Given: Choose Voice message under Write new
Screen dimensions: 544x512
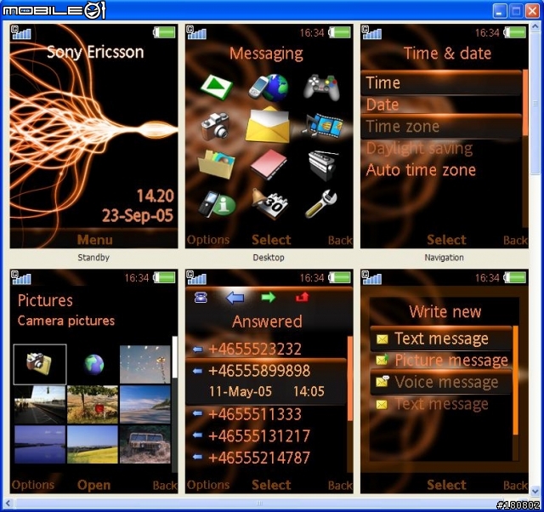Looking at the screenshot, I should pyautogui.click(x=441, y=382).
